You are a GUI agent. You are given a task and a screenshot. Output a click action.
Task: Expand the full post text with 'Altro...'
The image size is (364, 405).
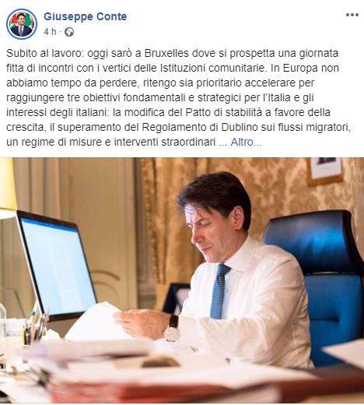click(246, 142)
